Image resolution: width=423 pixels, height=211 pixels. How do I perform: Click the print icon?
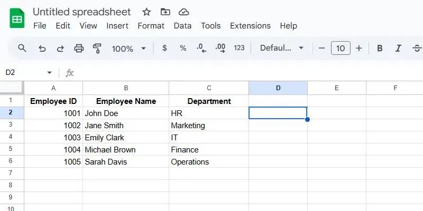79,48
